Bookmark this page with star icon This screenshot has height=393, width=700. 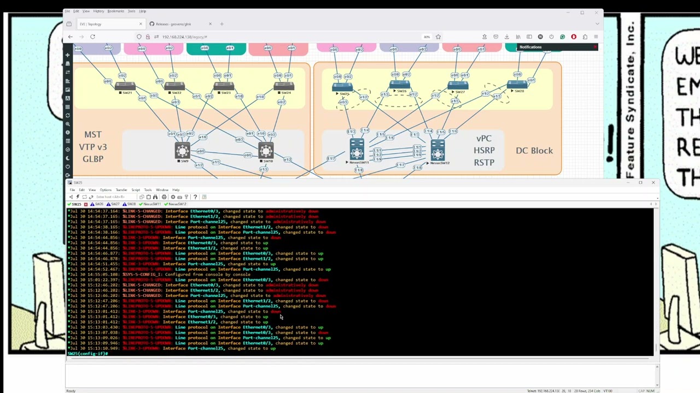coord(438,37)
